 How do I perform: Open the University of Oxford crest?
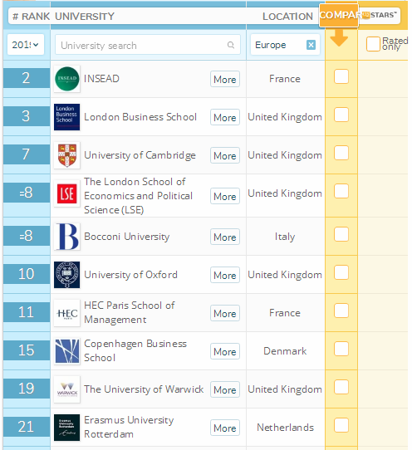click(67, 275)
